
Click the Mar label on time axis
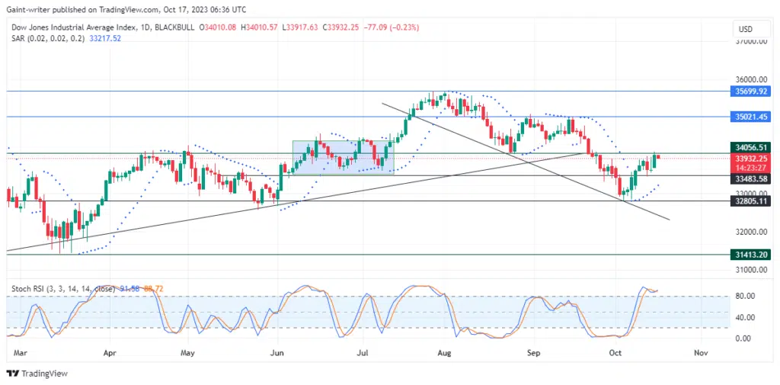pyautogui.click(x=21, y=353)
